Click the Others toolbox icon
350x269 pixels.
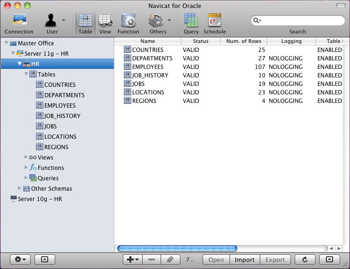(156, 20)
